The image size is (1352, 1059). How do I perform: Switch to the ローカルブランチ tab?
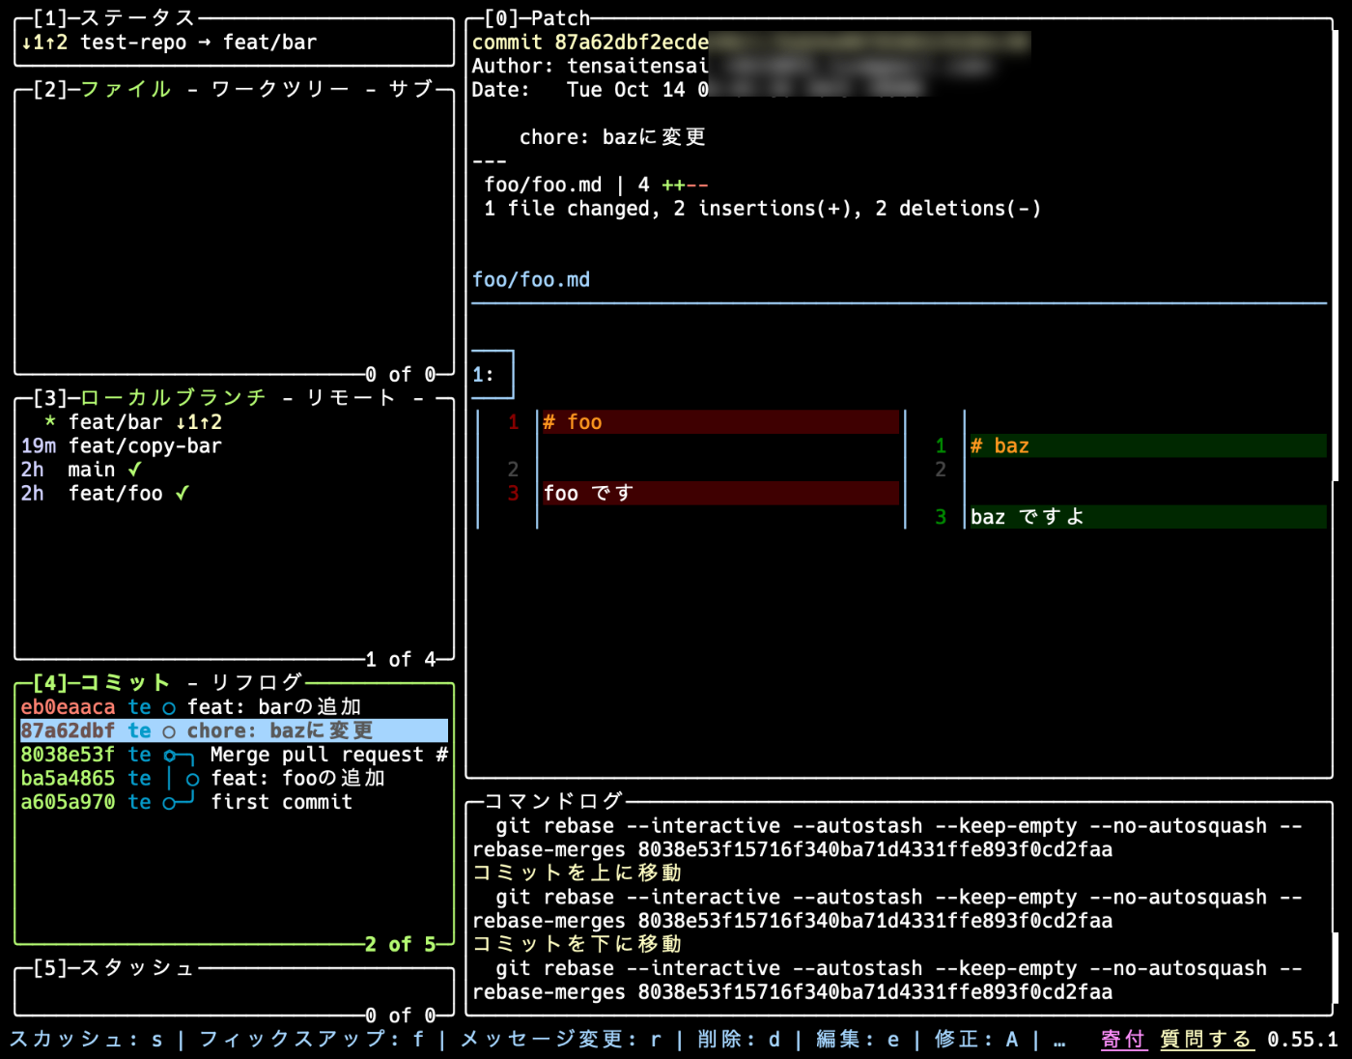(174, 398)
